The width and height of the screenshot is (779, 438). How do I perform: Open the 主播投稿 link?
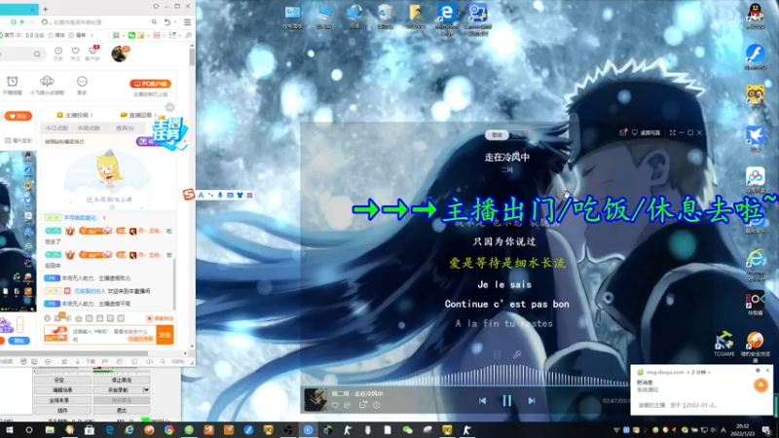click(x=76, y=115)
